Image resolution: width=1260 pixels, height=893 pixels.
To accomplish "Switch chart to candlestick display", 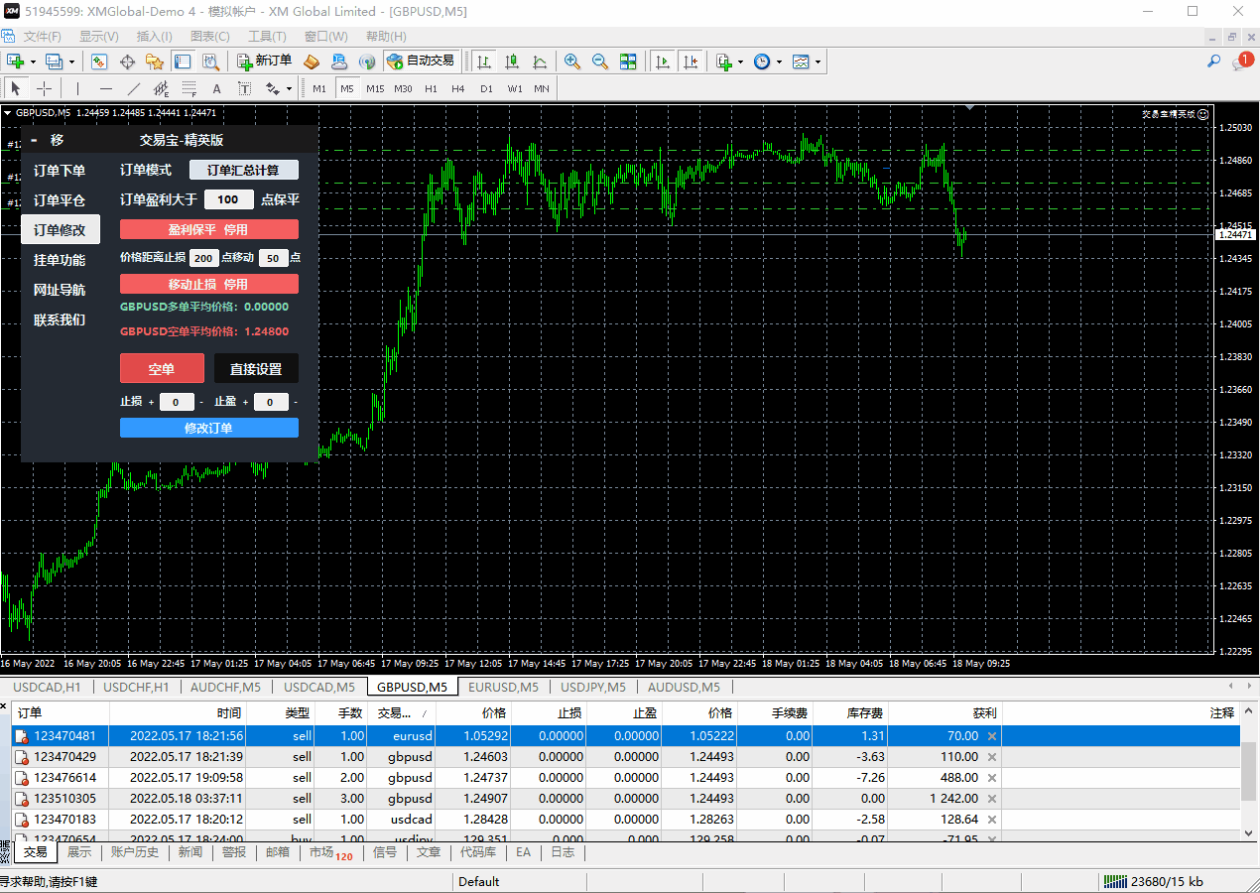I will click(x=512, y=62).
